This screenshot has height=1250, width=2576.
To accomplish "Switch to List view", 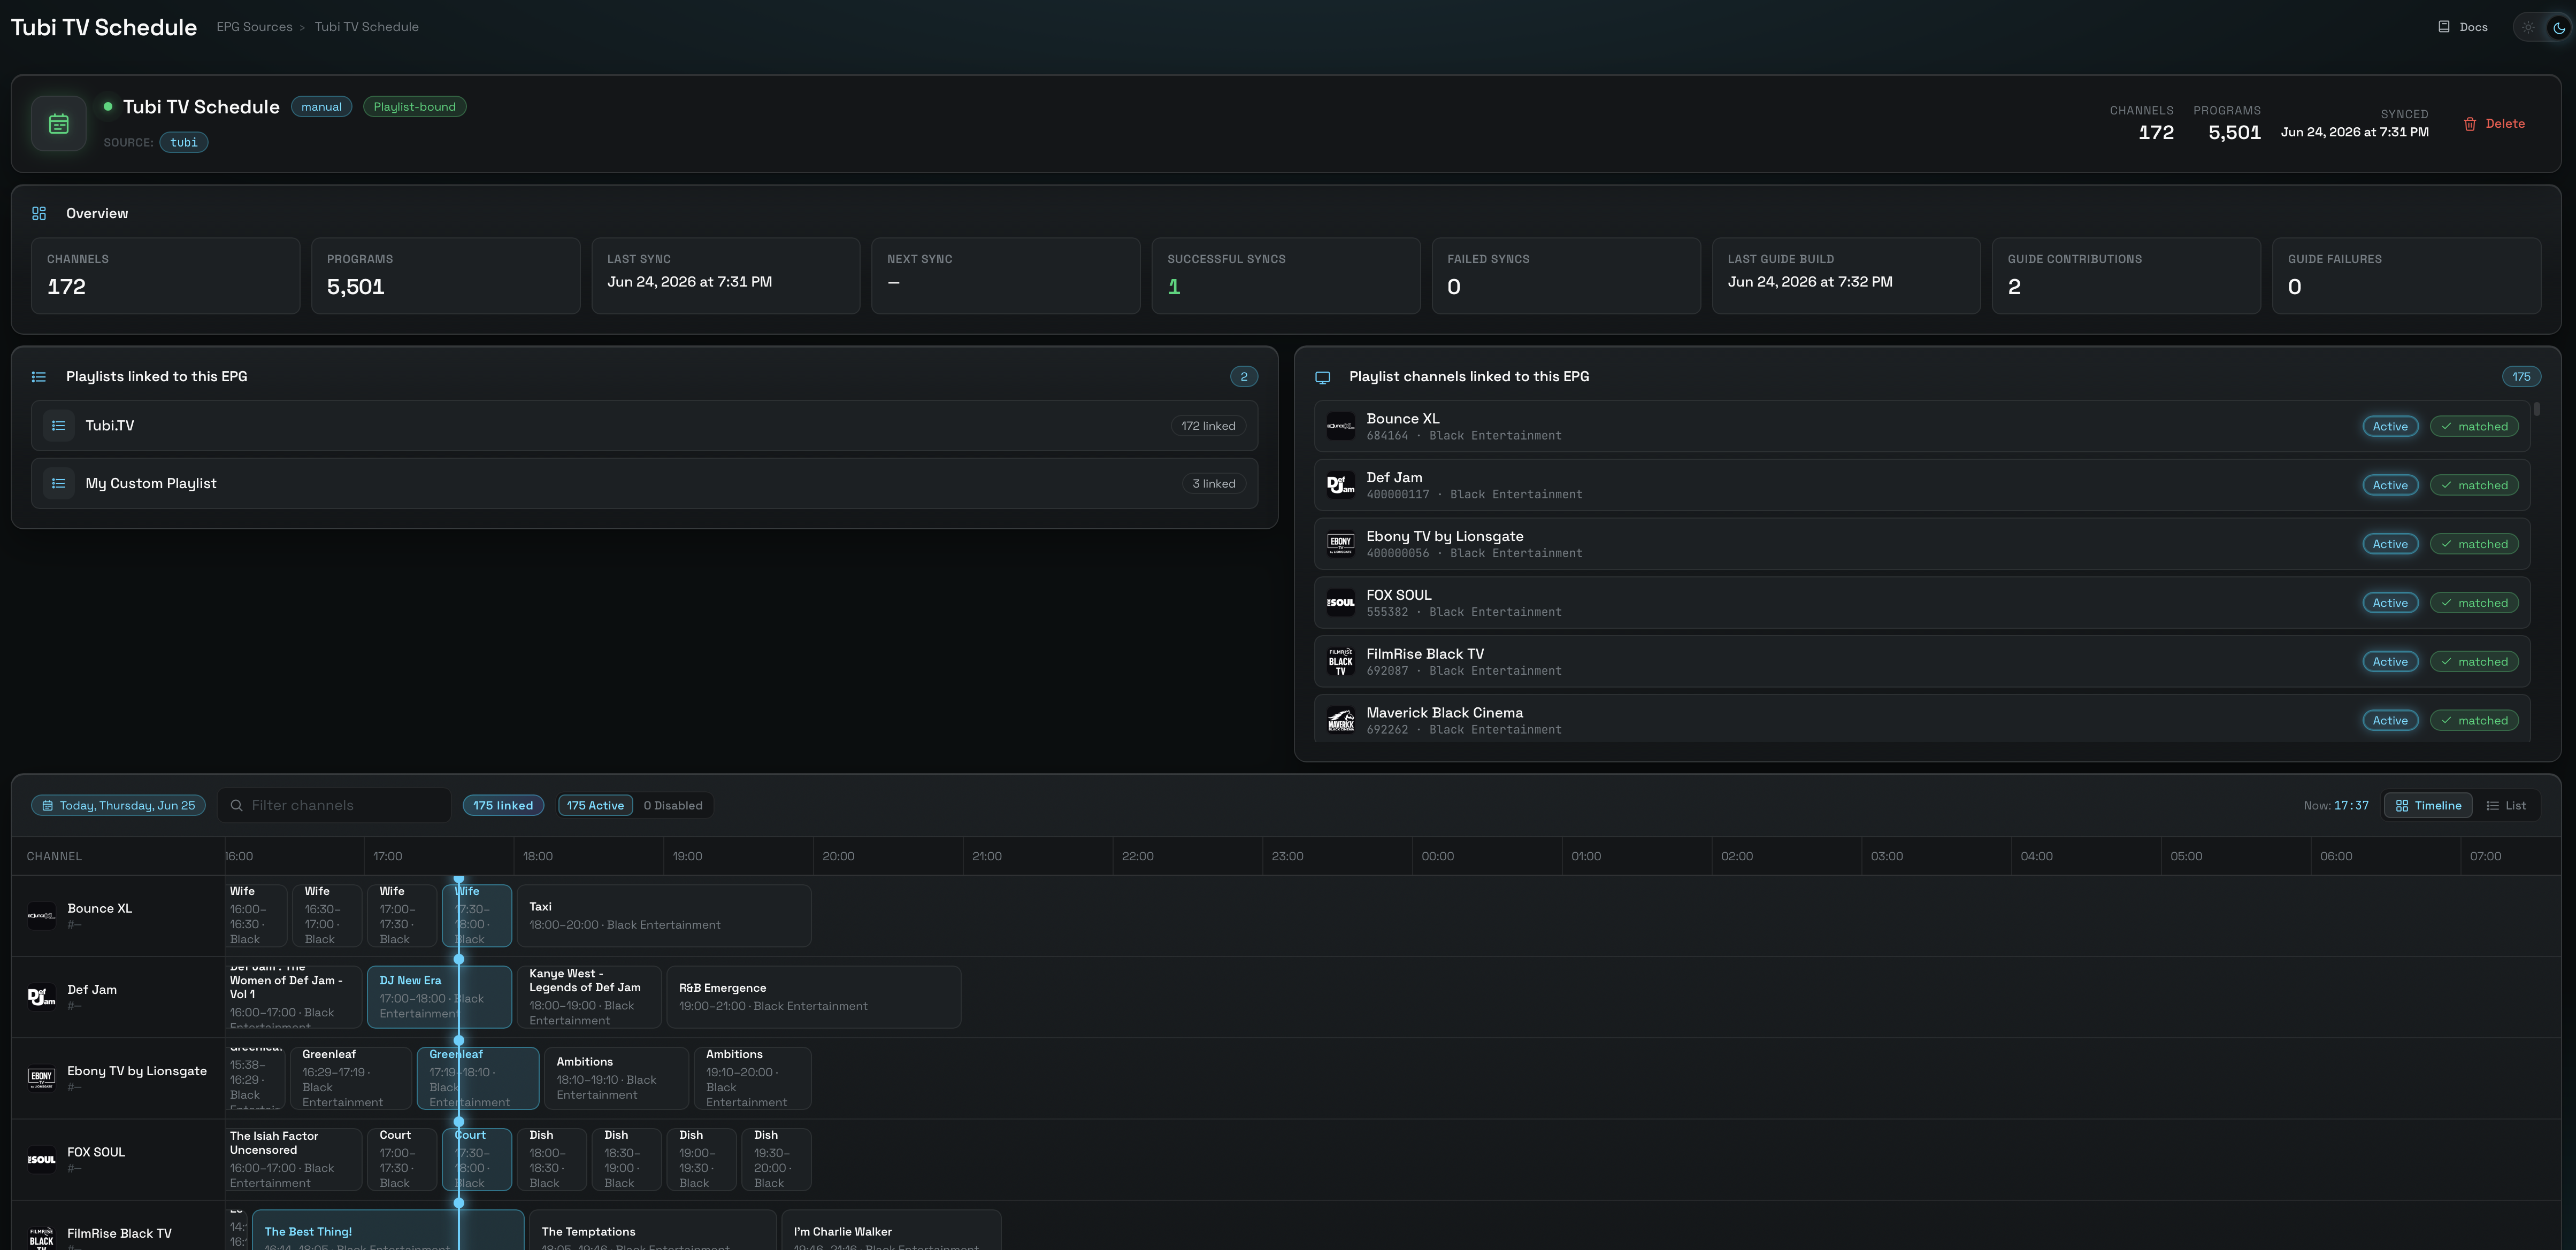I will [2506, 805].
